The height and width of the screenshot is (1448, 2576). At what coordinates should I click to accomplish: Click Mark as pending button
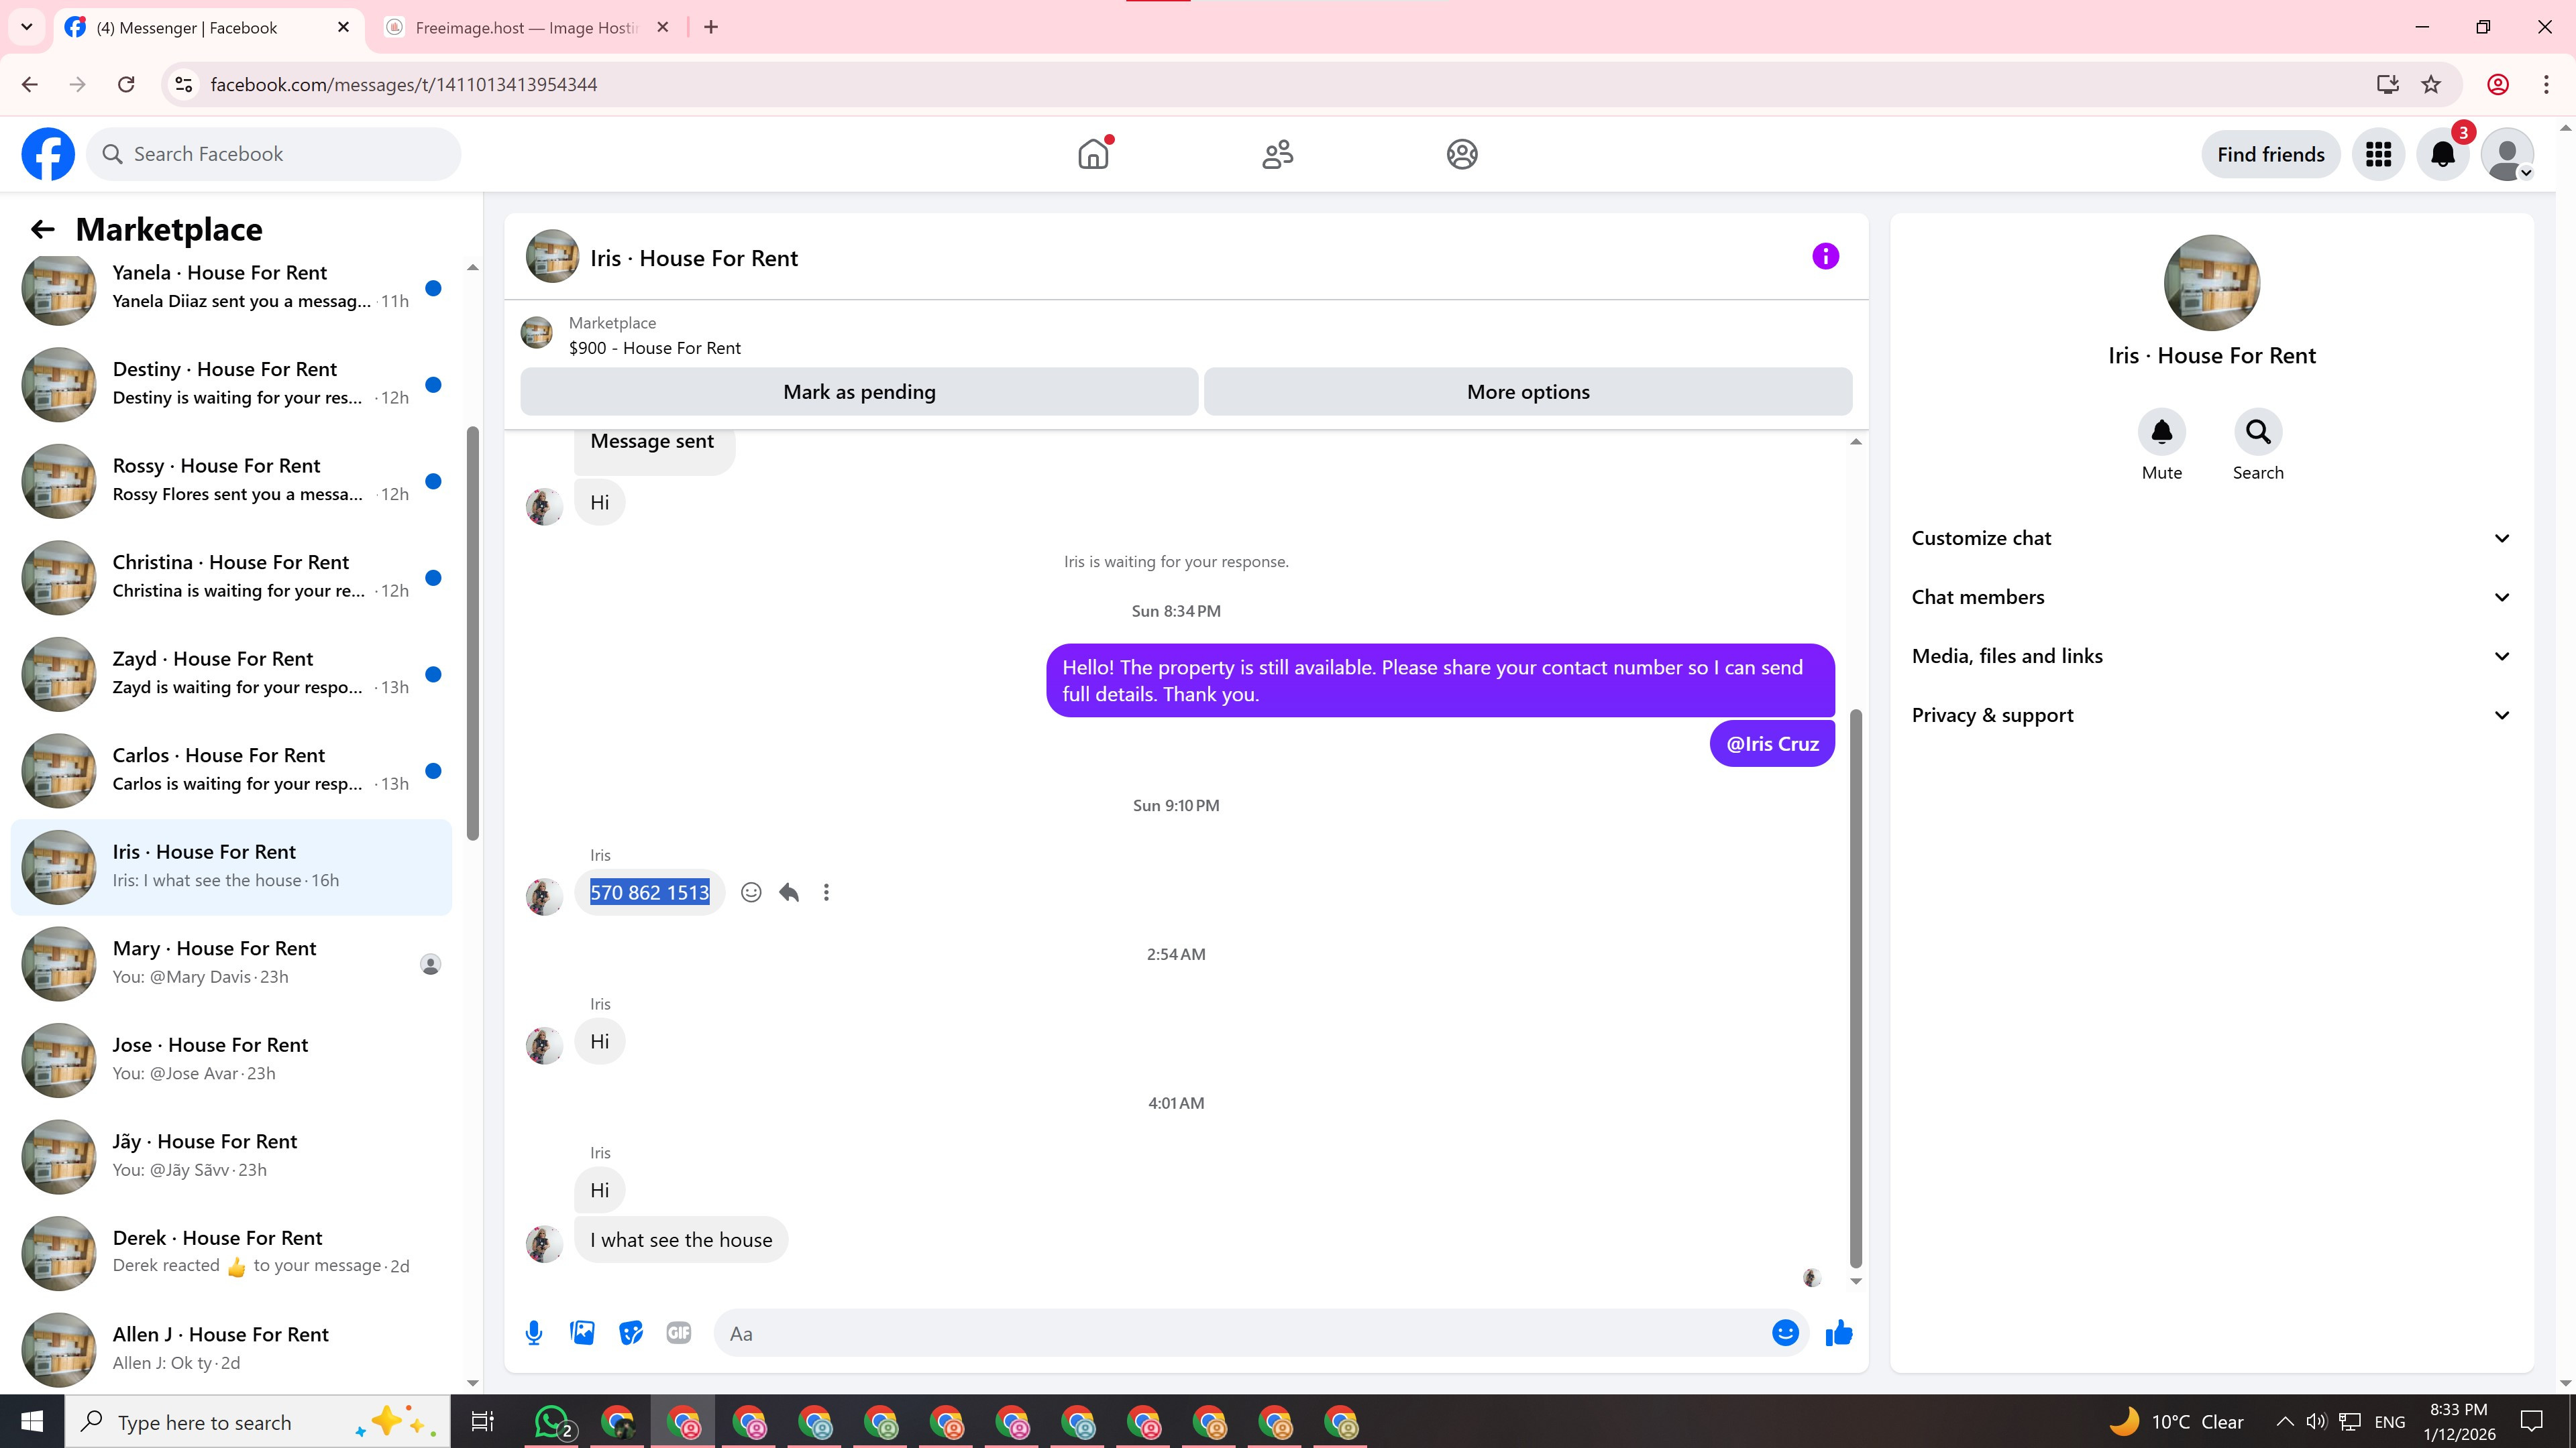(x=859, y=391)
